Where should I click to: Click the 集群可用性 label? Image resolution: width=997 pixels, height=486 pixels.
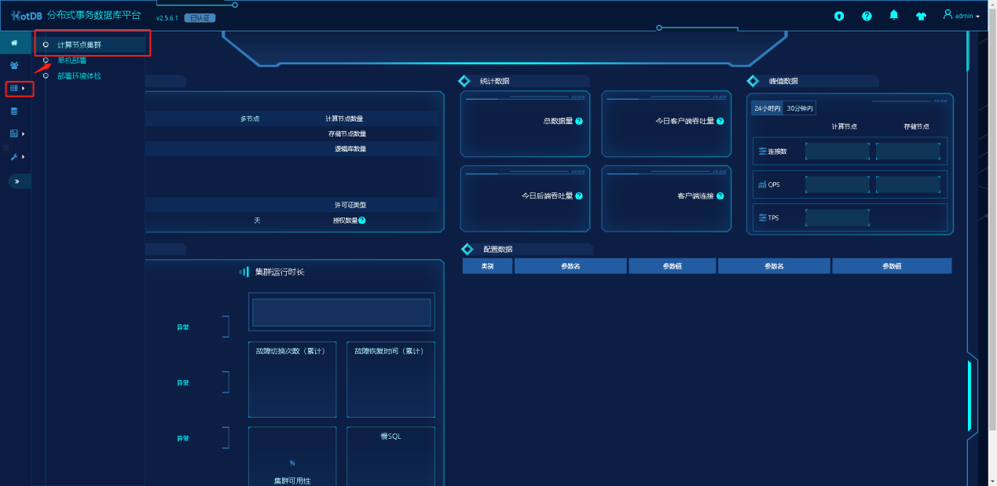click(x=292, y=481)
